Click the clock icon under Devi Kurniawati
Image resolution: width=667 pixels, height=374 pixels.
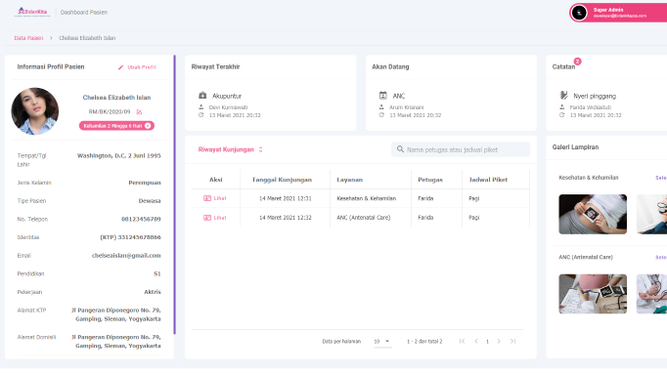pos(201,115)
